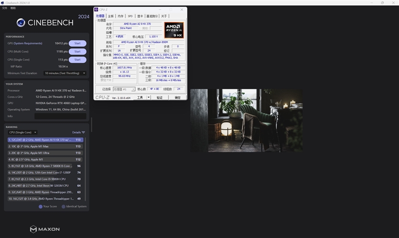Start the CPU (Multi Core) test
This screenshot has height=238, width=399.
tap(77, 52)
